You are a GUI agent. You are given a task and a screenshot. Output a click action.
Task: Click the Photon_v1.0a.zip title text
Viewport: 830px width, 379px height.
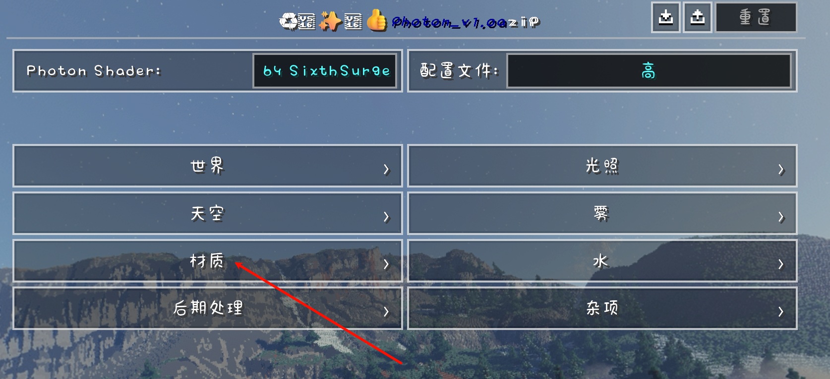(466, 22)
